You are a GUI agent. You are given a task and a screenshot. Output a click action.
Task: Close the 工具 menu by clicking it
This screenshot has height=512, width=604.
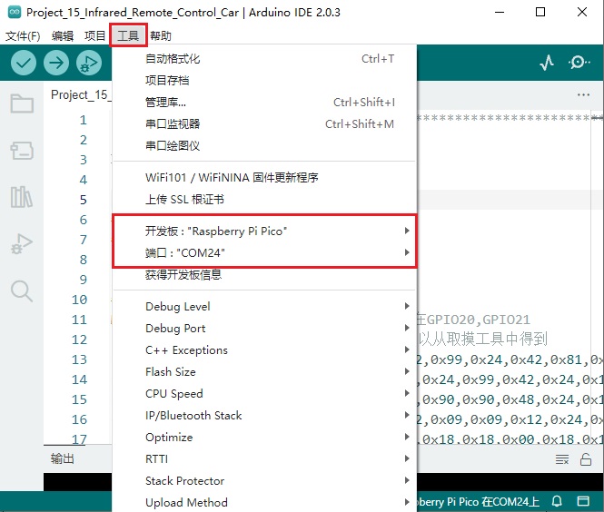[x=128, y=35]
